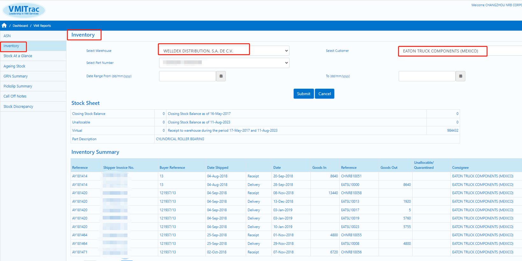Open the Date Range From calendar picker

click(221, 76)
